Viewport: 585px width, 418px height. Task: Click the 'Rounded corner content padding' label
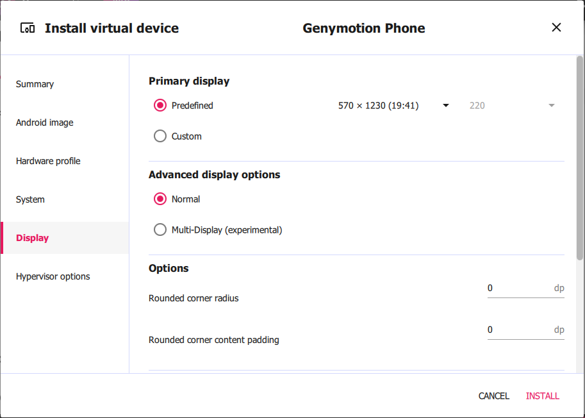coord(214,340)
